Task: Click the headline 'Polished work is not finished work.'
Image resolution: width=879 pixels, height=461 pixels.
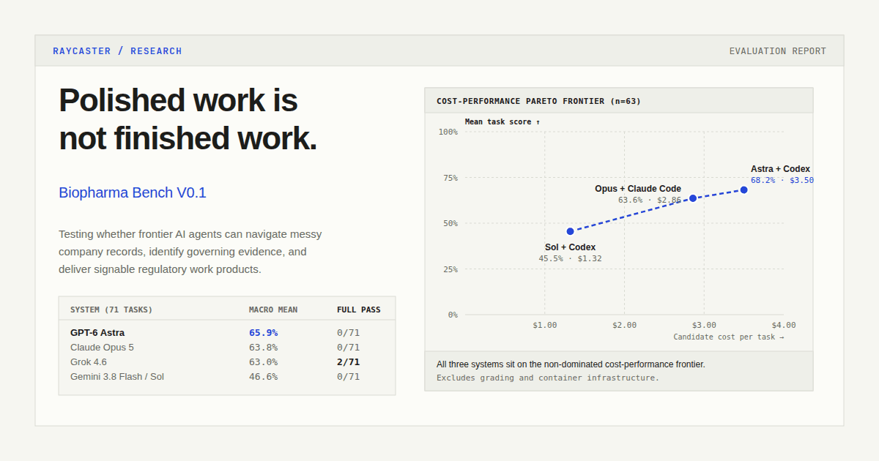Action: (x=188, y=119)
